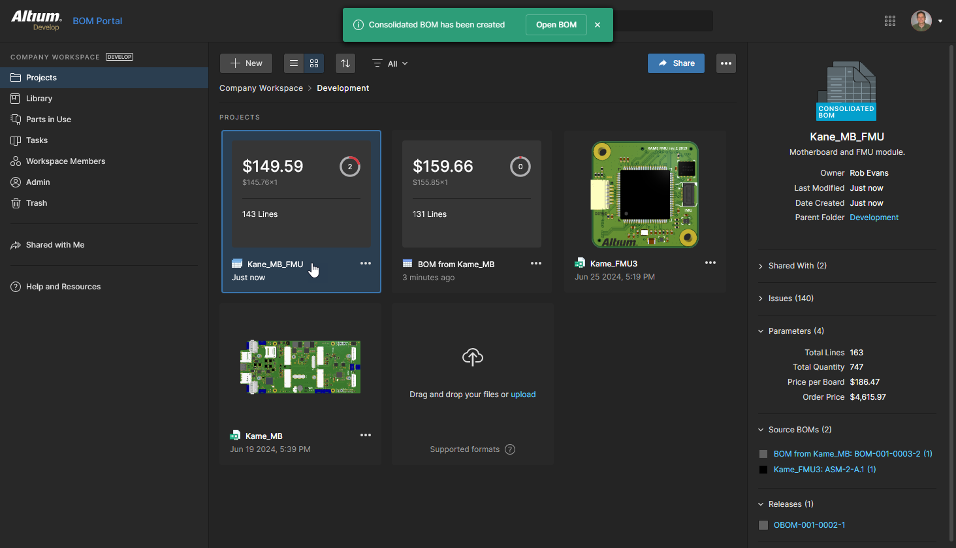Image resolution: width=956 pixels, height=548 pixels.
Task: Open Library in the sidebar
Action: [x=104, y=99]
